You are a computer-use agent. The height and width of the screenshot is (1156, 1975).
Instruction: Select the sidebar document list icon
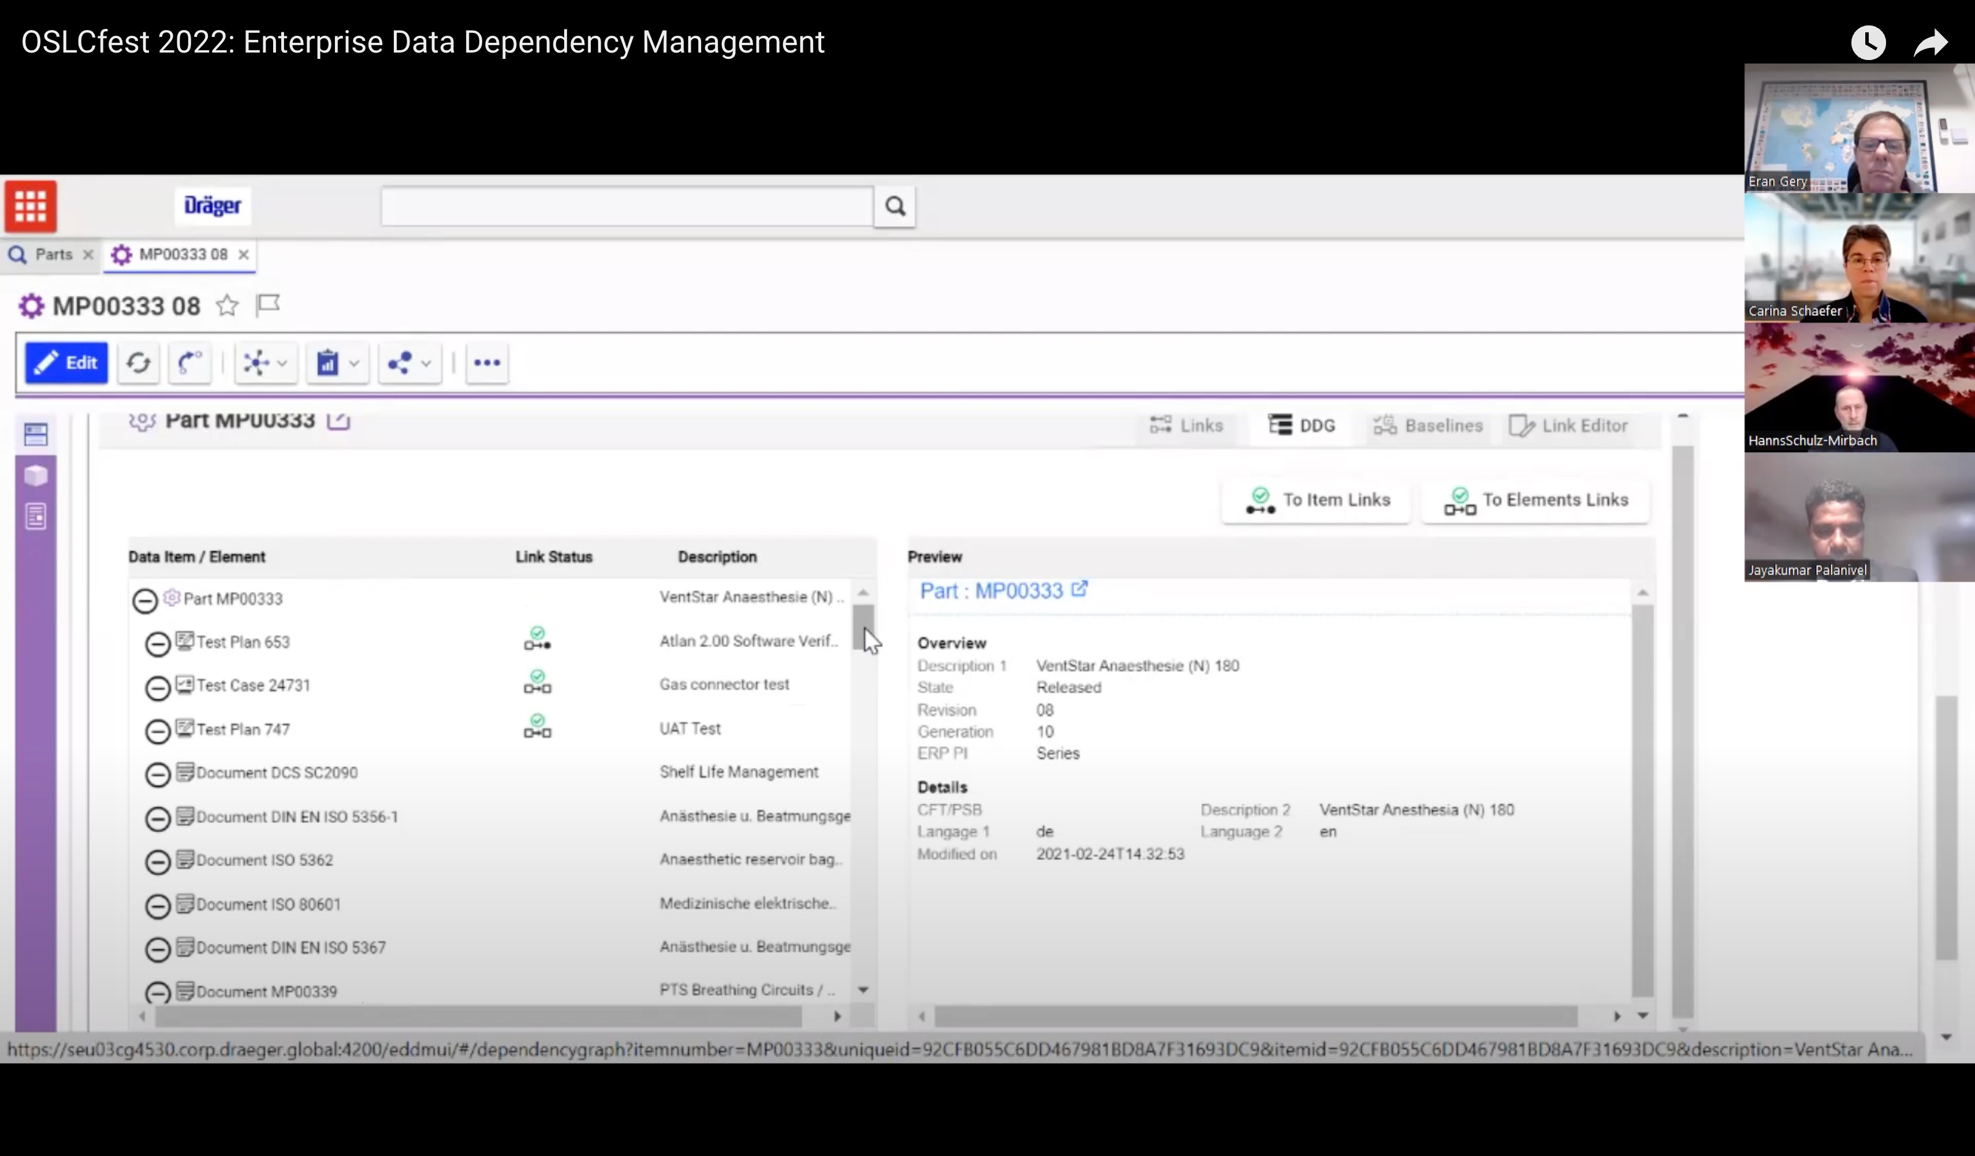[x=36, y=516]
